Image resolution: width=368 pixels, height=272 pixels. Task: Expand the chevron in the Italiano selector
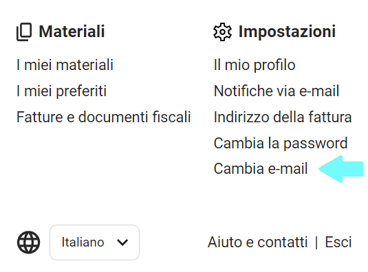coord(122,242)
